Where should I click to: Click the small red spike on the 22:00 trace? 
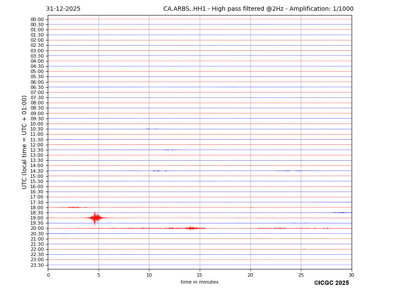pos(304,249)
